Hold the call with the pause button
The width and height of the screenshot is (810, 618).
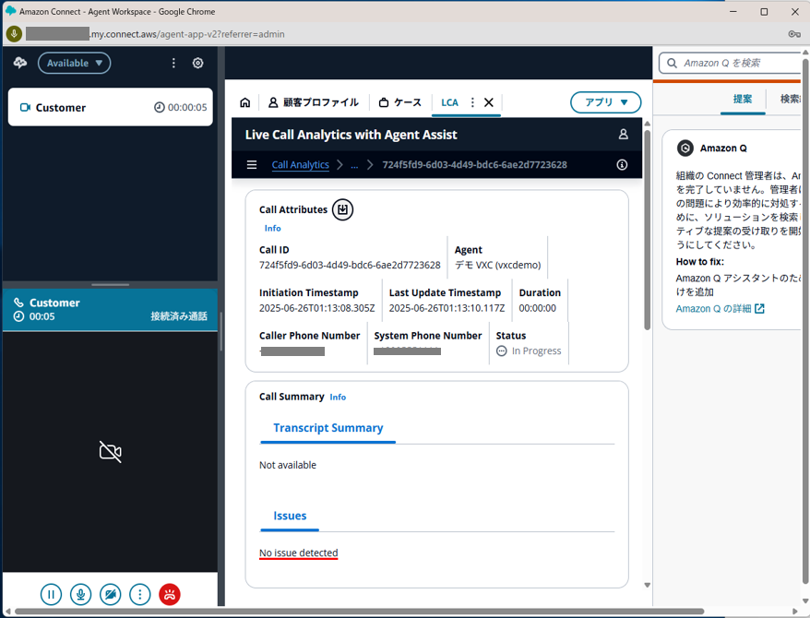click(x=51, y=595)
